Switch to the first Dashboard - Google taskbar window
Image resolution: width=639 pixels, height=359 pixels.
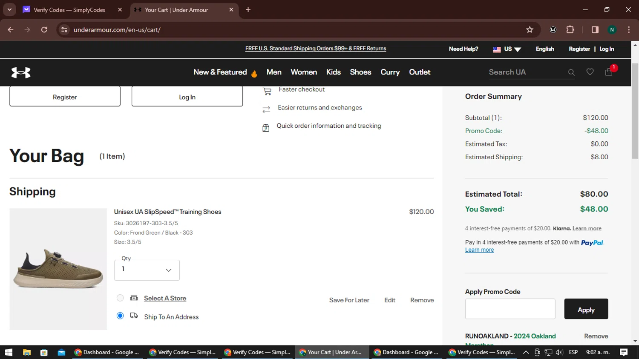tap(107, 352)
